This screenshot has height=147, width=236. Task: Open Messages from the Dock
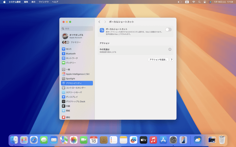click(x=44, y=140)
